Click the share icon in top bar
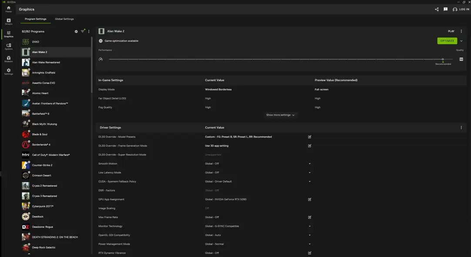Image resolution: width=471 pixels, height=257 pixels. (x=437, y=9)
